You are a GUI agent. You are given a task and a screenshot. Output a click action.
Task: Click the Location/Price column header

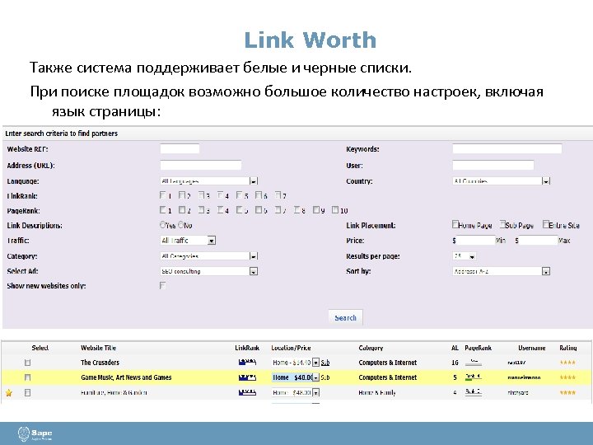[291, 348]
